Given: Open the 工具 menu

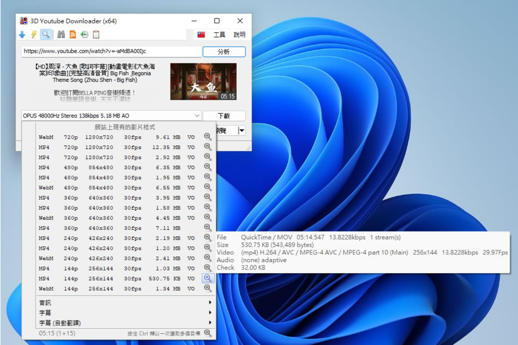Looking at the screenshot, I should tap(219, 34).
